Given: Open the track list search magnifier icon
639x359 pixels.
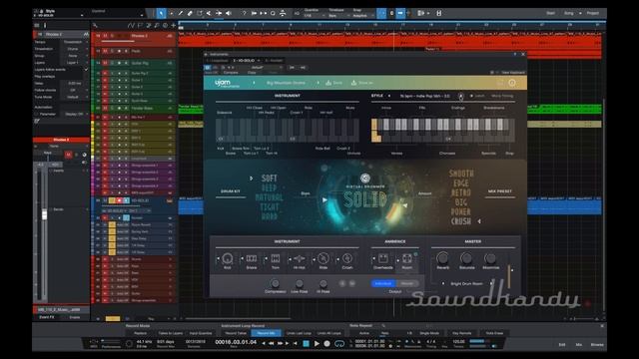Looking at the screenshot, I should (95, 25).
